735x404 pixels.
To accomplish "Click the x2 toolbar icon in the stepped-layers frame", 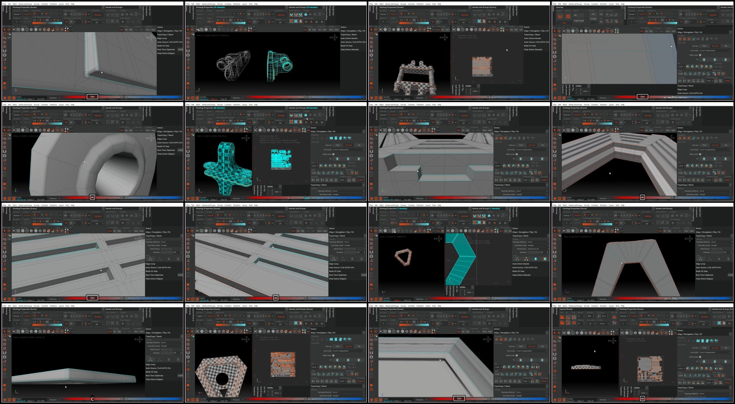I will pyautogui.click(x=555, y=160).
